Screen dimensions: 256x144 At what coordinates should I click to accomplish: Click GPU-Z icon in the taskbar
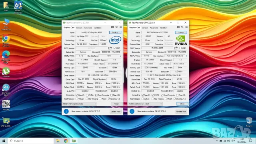(74, 141)
